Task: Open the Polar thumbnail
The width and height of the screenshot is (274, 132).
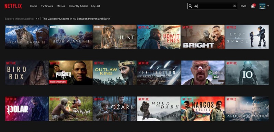Action: (x=27, y=109)
